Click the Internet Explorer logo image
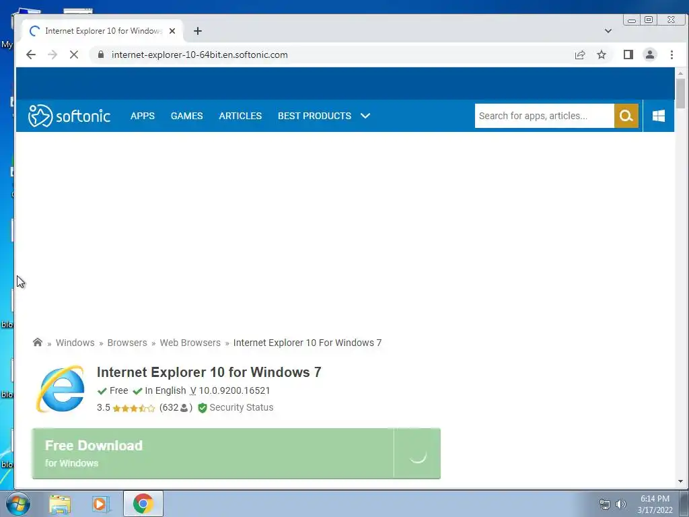This screenshot has height=517, width=689. pyautogui.click(x=61, y=388)
